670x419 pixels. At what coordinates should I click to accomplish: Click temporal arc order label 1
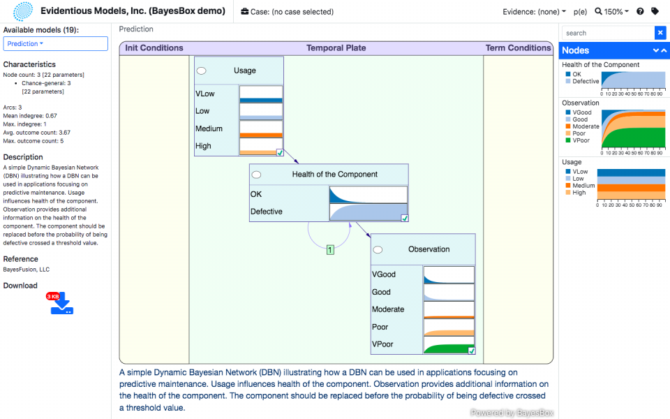click(x=330, y=249)
